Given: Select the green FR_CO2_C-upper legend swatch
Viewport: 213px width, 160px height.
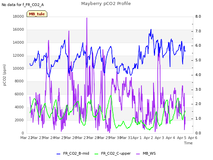Looking at the screenshot, I should pos(96,154).
